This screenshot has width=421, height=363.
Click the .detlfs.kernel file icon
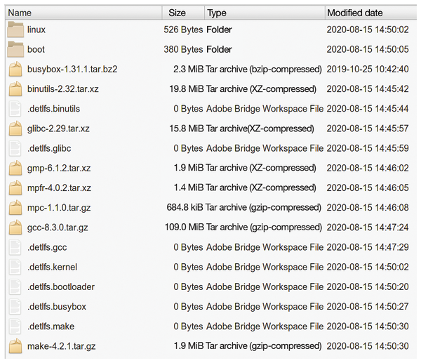15,267
